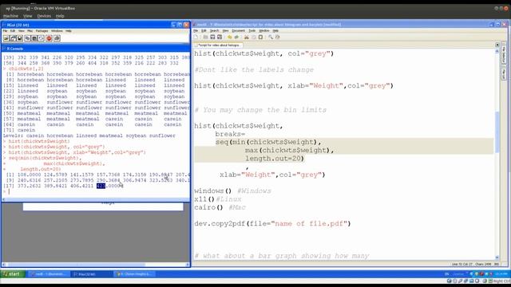Open Windows menu in RGui window
This screenshot has height=287, width=511.
57,31
